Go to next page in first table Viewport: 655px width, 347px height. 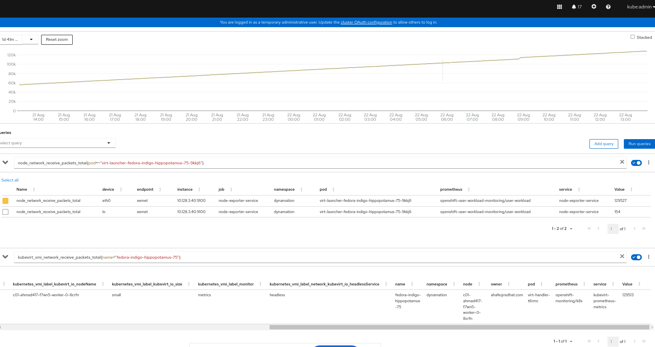[634, 229]
